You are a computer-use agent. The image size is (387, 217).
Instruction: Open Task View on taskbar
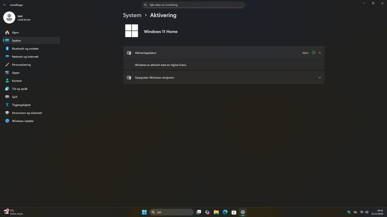coord(198,212)
